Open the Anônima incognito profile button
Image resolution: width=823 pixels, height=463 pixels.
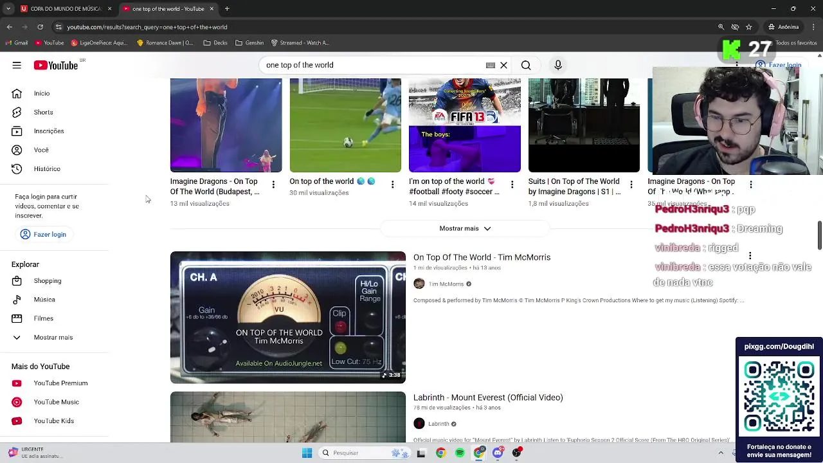[783, 27]
